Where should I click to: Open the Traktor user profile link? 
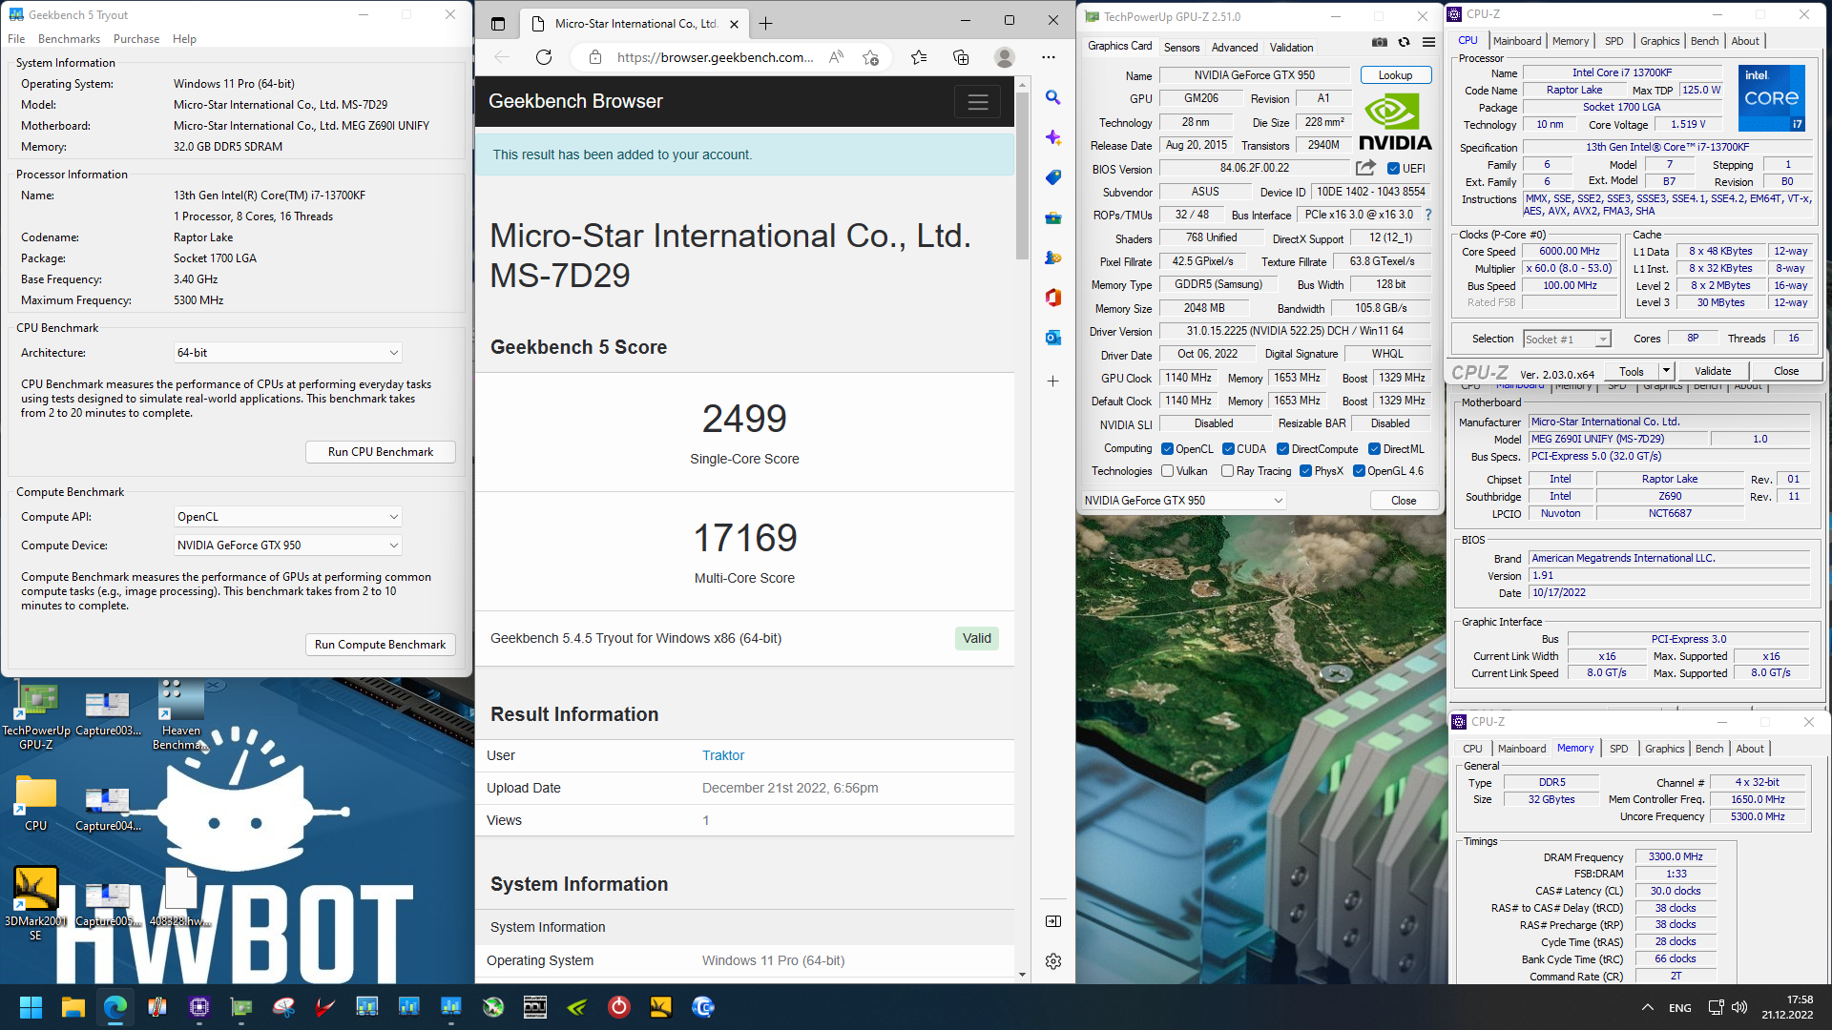[722, 755]
